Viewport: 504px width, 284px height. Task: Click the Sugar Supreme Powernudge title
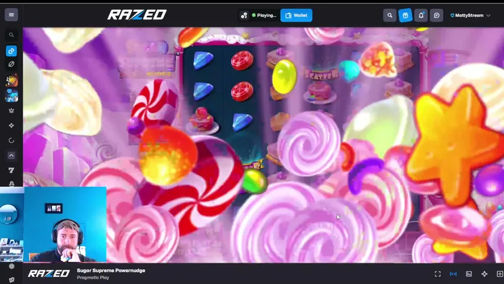click(111, 270)
